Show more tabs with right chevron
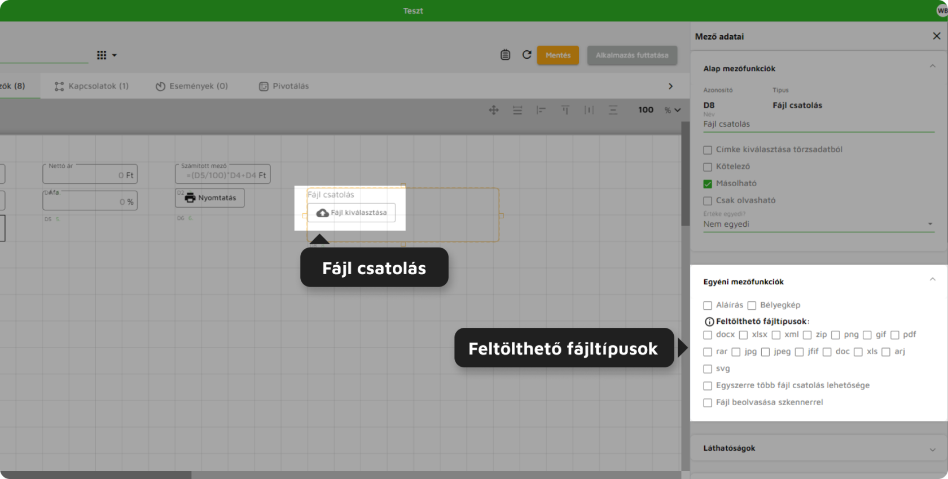The width and height of the screenshot is (948, 479). tap(670, 86)
